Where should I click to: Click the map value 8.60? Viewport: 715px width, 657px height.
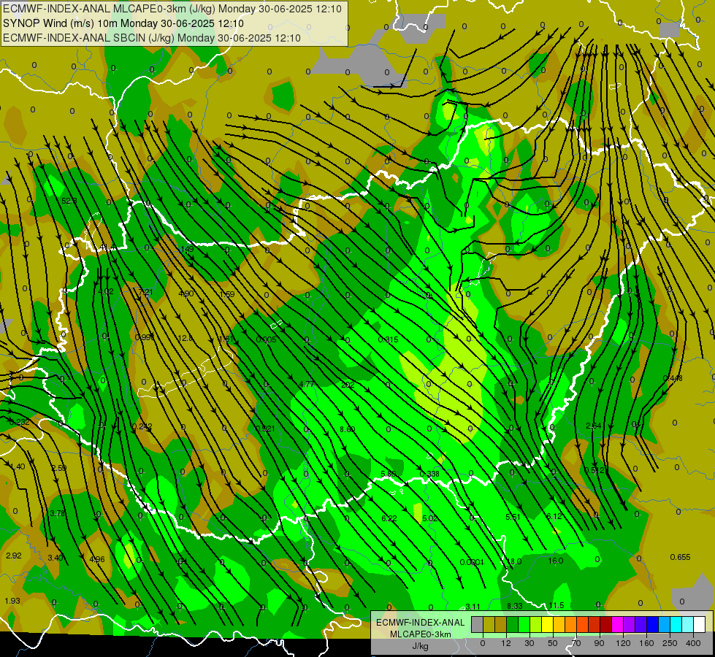click(x=347, y=429)
